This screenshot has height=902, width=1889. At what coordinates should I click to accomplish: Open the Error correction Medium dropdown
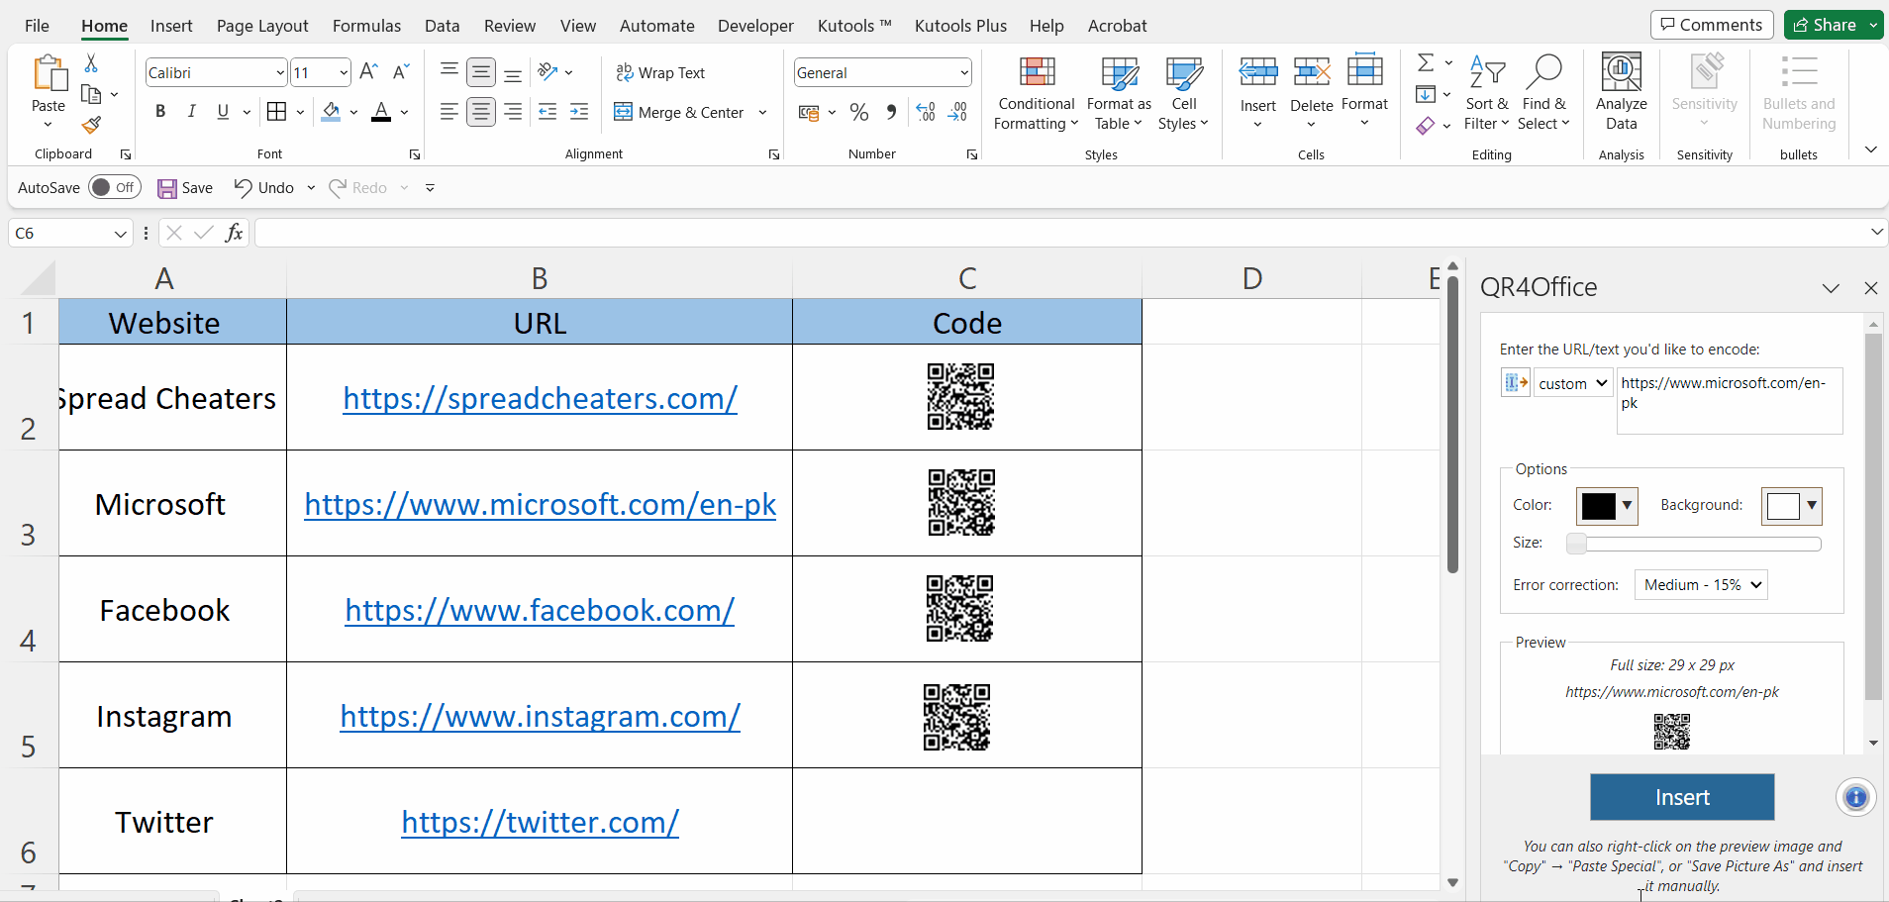(x=1701, y=585)
